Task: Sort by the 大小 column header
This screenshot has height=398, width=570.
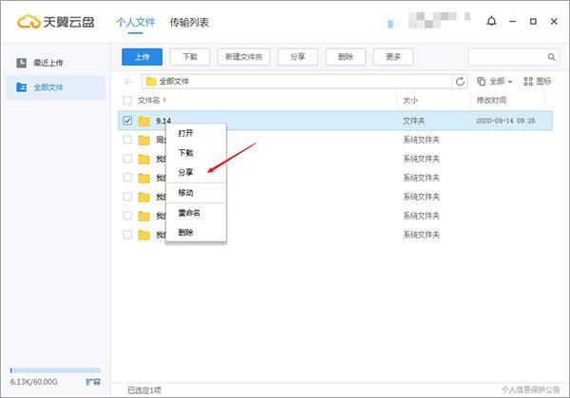Action: [x=410, y=101]
